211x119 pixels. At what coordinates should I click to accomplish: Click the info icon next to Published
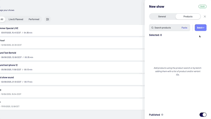coord(162,115)
